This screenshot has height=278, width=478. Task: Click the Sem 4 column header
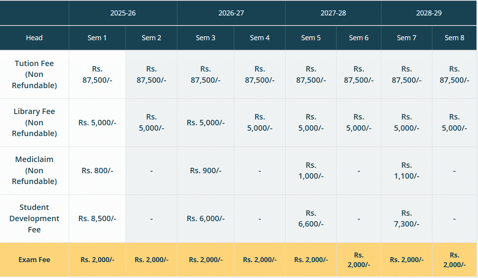tap(260, 38)
